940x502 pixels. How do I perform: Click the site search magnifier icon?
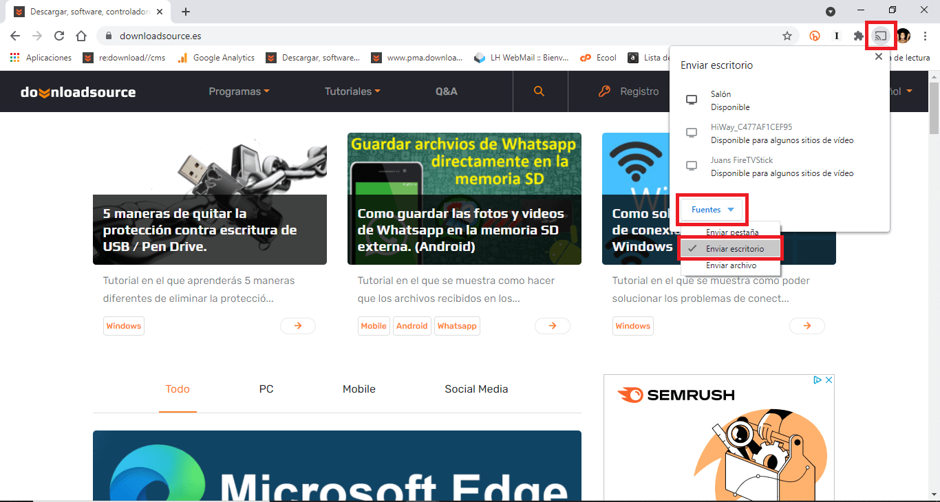tap(540, 91)
